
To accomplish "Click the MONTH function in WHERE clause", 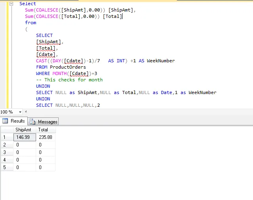I will [x=59, y=73].
